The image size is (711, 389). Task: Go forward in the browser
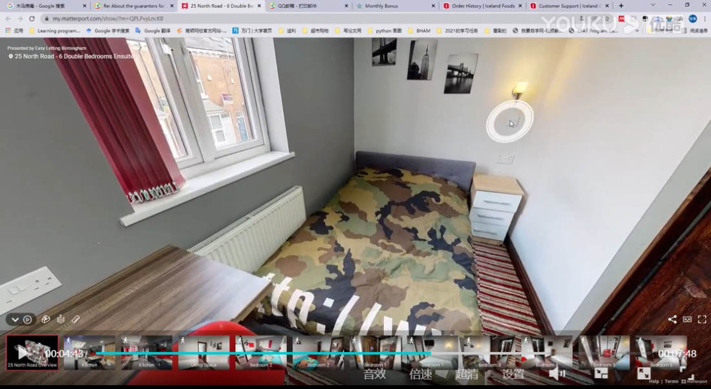tap(20, 19)
